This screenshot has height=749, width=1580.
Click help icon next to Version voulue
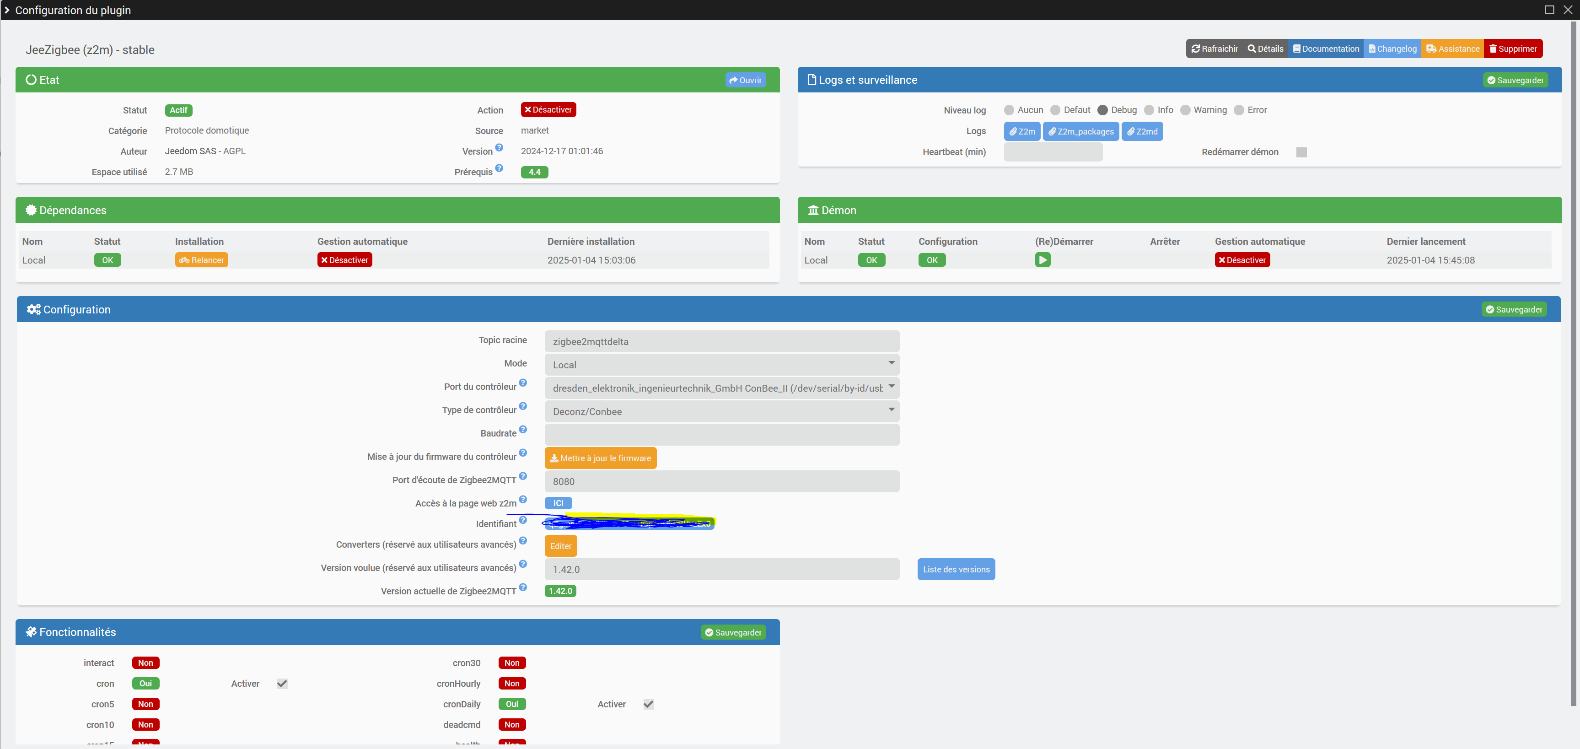coord(522,564)
